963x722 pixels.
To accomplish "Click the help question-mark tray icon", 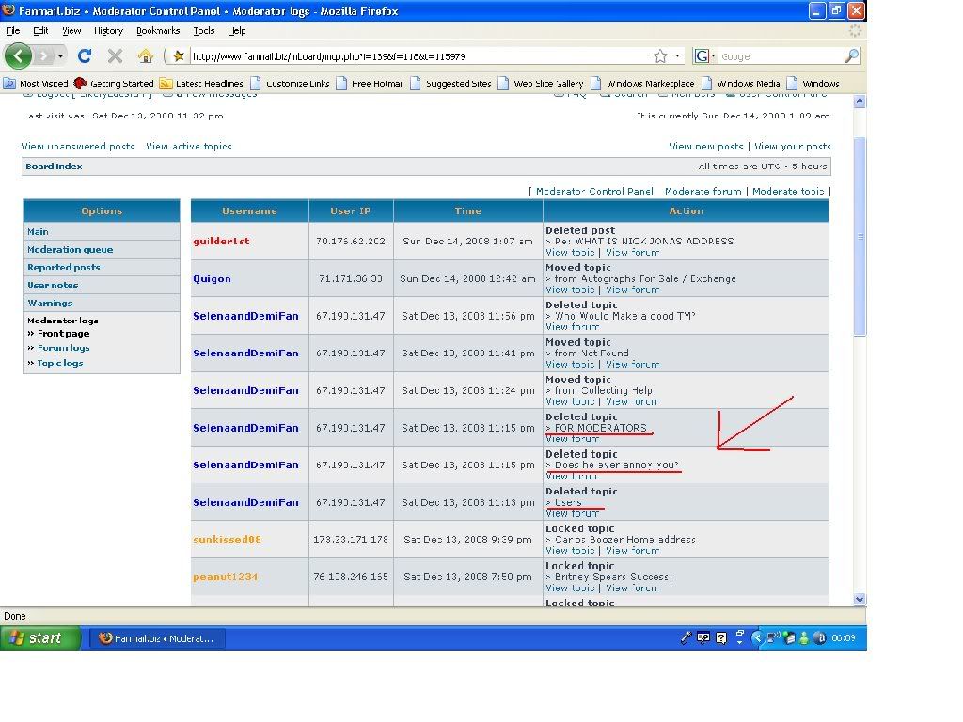I will [721, 638].
